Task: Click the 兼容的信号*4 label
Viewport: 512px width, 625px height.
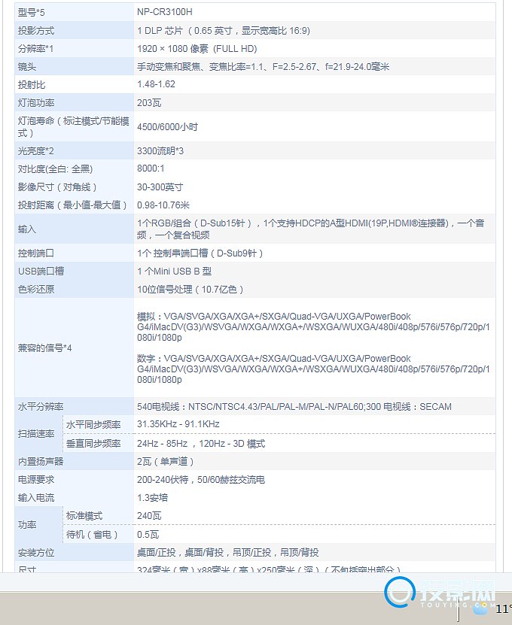Action: click(44, 348)
